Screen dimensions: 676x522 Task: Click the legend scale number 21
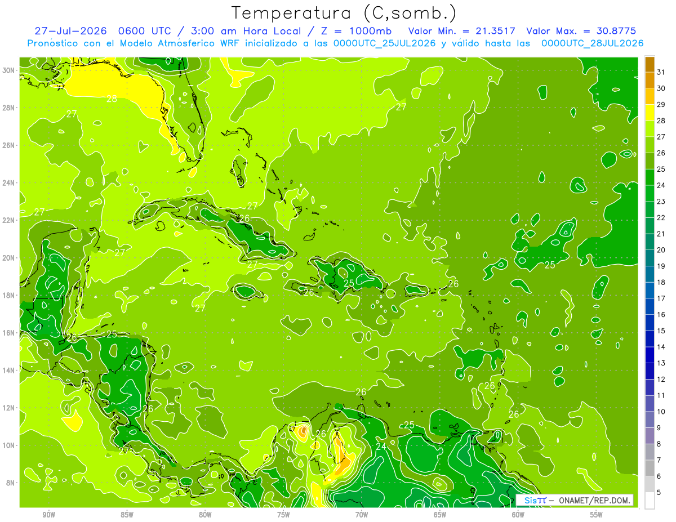[661, 234]
